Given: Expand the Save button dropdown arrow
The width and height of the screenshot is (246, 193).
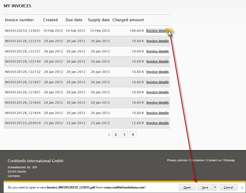Looking at the screenshot, I should [x=215, y=187].
